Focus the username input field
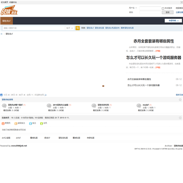 pyautogui.click(x=150, y=8)
